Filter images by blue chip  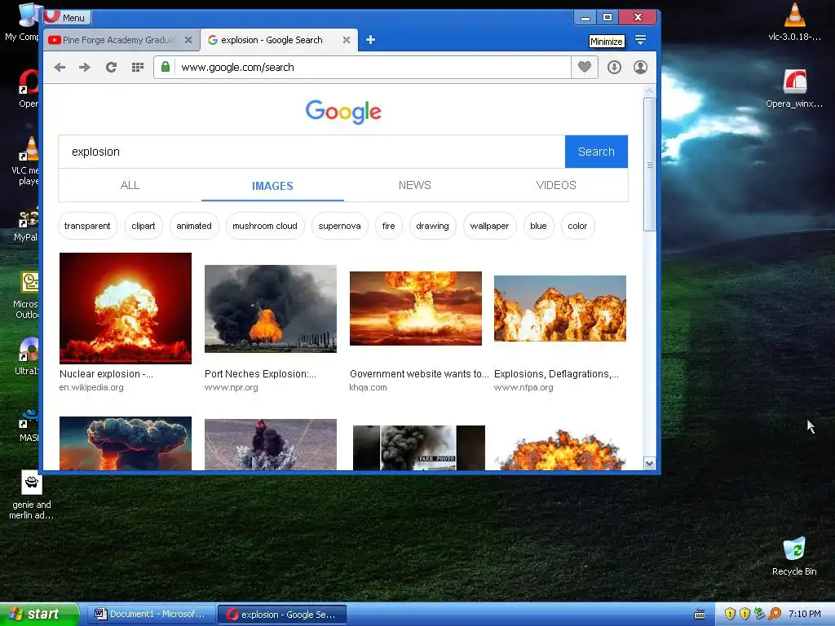click(538, 226)
